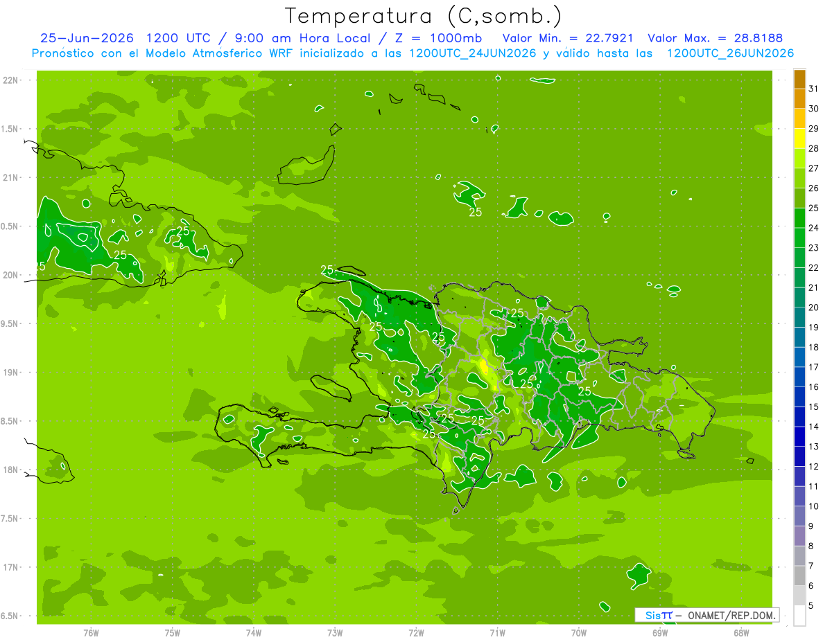
Task: Click the 'Sis' logo text in the credit box
Action: (x=652, y=615)
